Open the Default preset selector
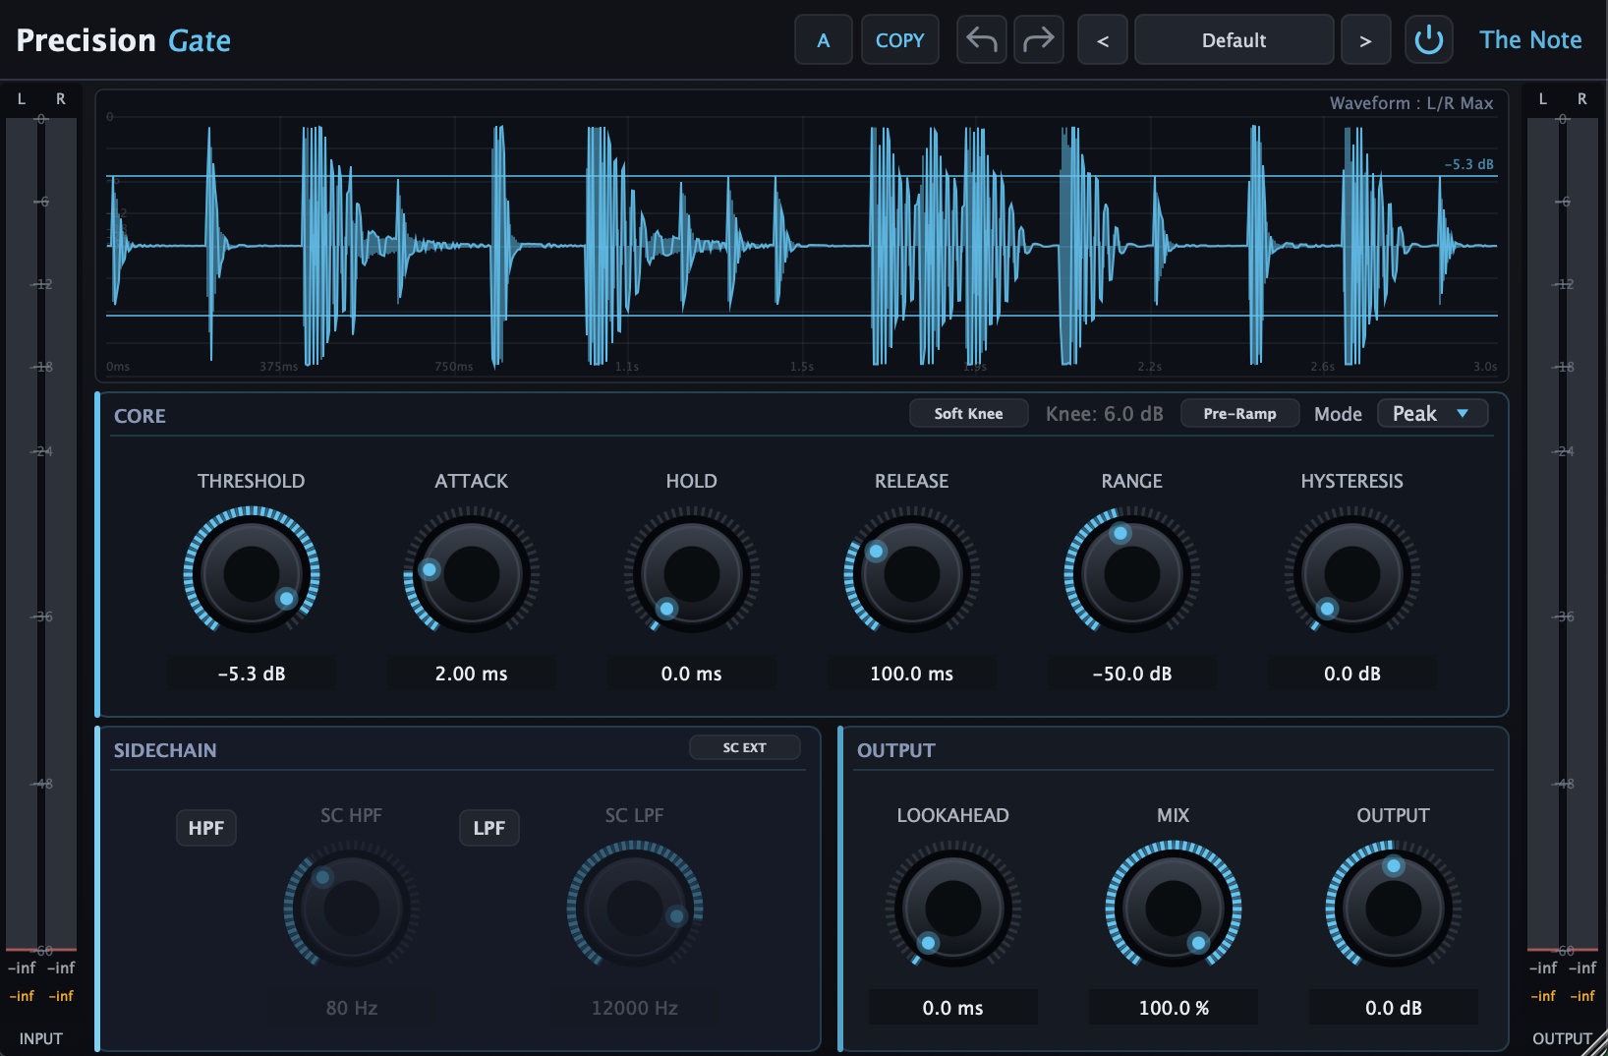Screen dimensions: 1608x1056 1234,39
